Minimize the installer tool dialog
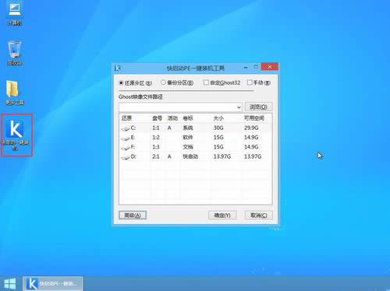This screenshot has width=390, height=291. click(246, 68)
